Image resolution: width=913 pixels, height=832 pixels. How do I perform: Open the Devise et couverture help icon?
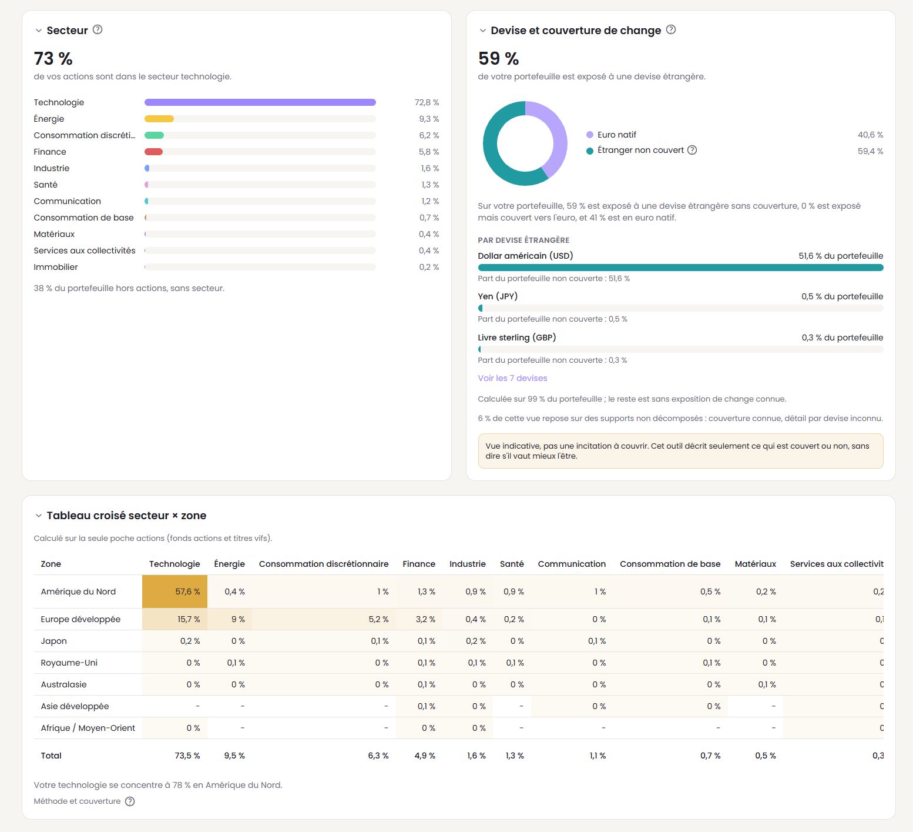point(671,29)
